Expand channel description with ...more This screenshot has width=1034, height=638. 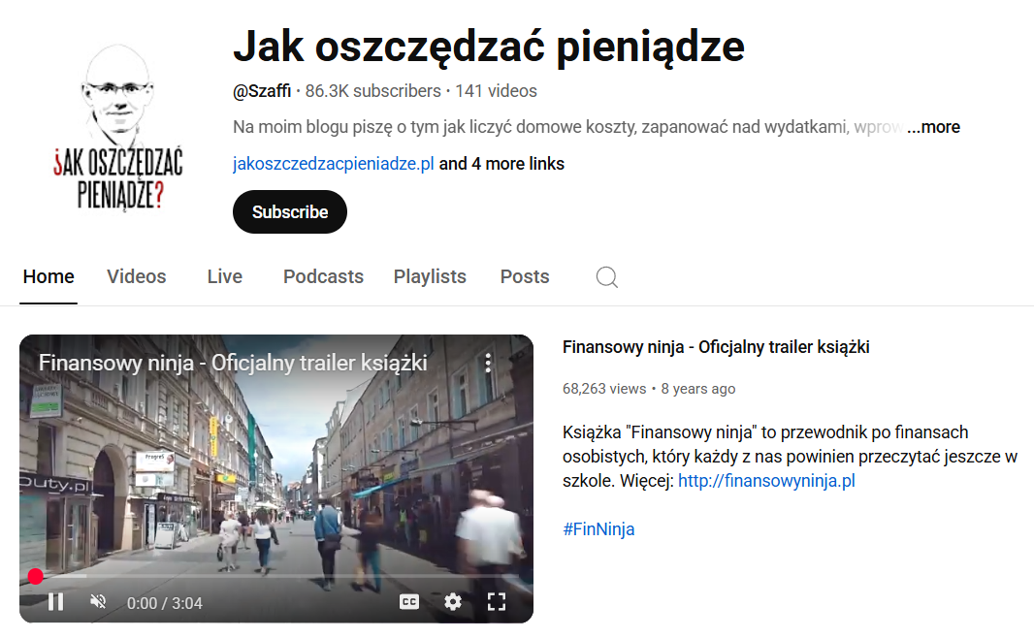tap(933, 127)
